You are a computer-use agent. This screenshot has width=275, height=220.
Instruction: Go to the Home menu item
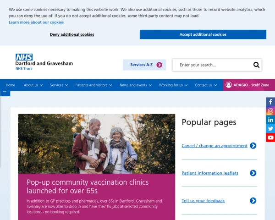pos(11,85)
